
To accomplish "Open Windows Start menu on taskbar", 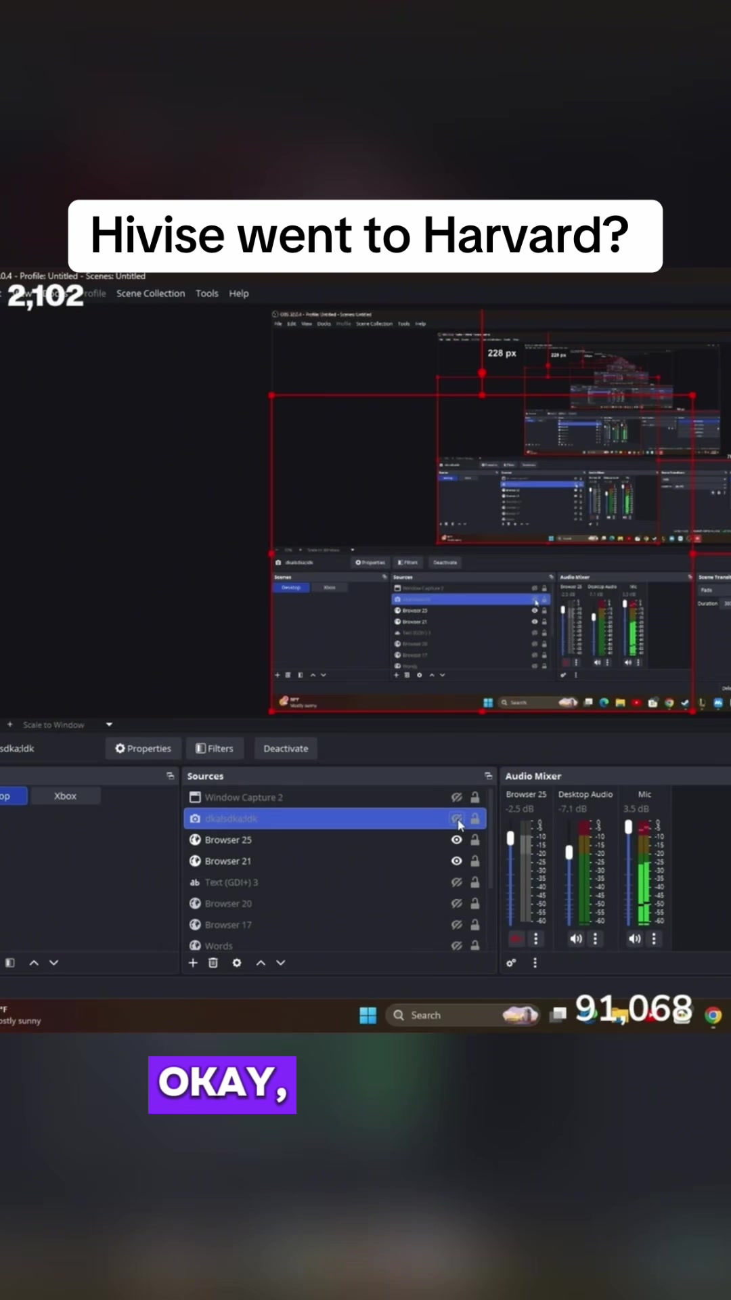I will coord(368,1016).
